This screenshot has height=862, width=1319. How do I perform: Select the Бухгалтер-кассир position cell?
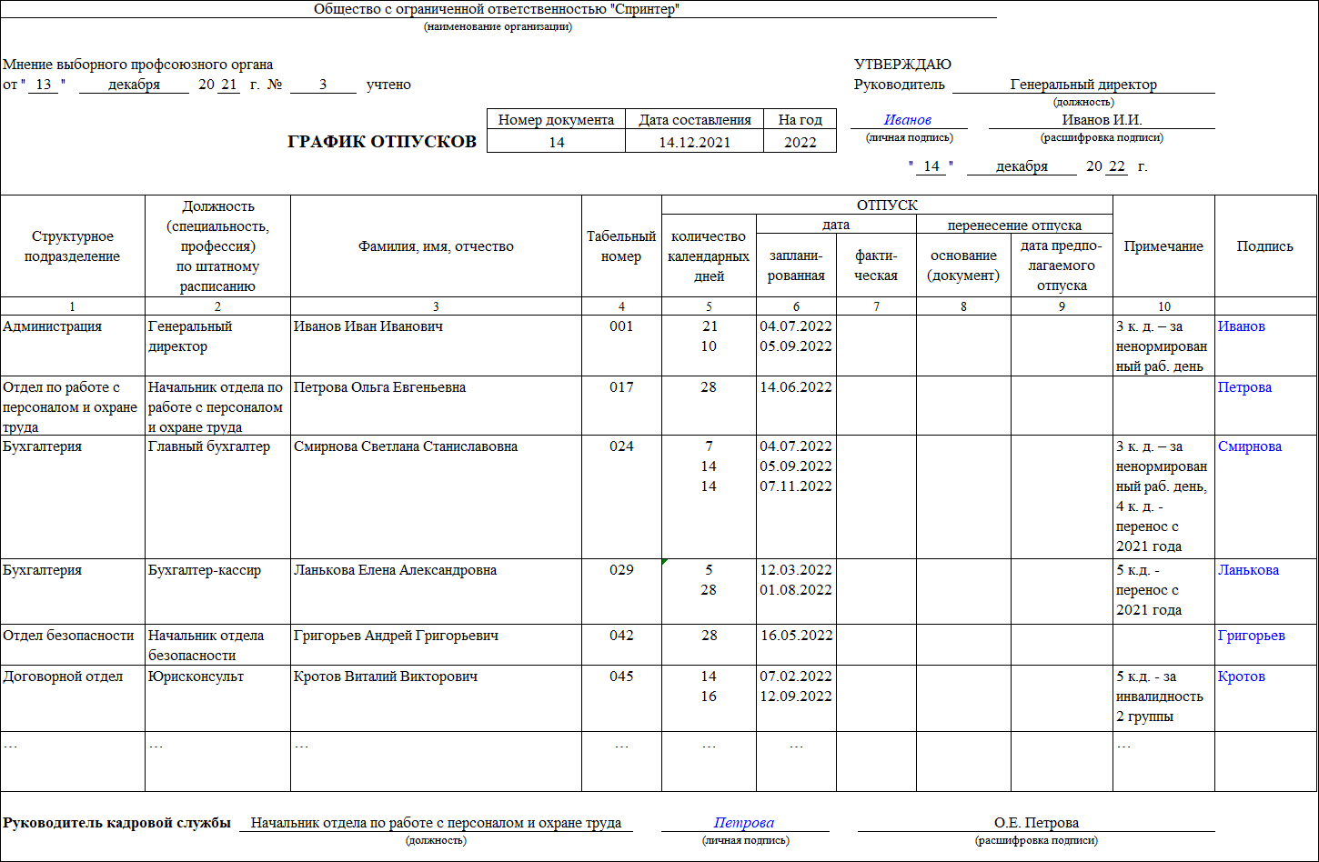coord(217,592)
